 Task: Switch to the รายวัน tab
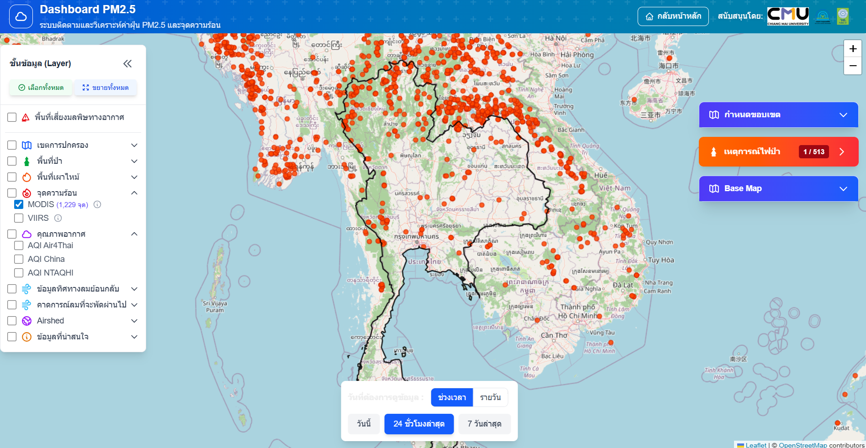[490, 397]
